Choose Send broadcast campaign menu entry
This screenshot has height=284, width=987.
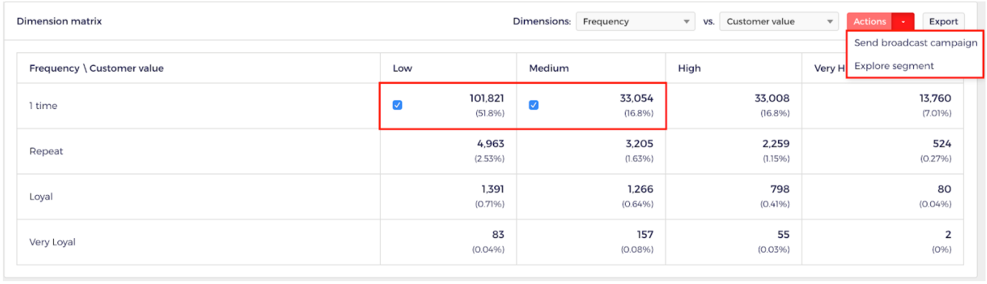pyautogui.click(x=916, y=43)
